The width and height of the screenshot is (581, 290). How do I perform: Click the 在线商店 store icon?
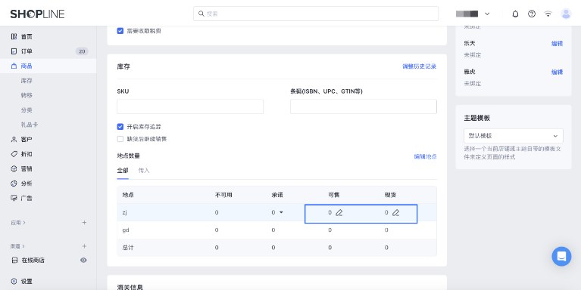pyautogui.click(x=14, y=260)
